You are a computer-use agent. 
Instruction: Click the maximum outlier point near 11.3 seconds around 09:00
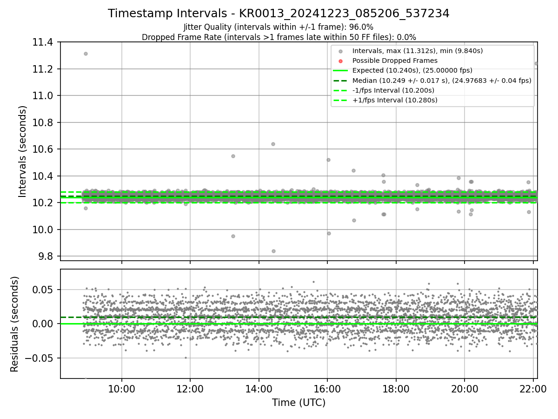click(86, 54)
